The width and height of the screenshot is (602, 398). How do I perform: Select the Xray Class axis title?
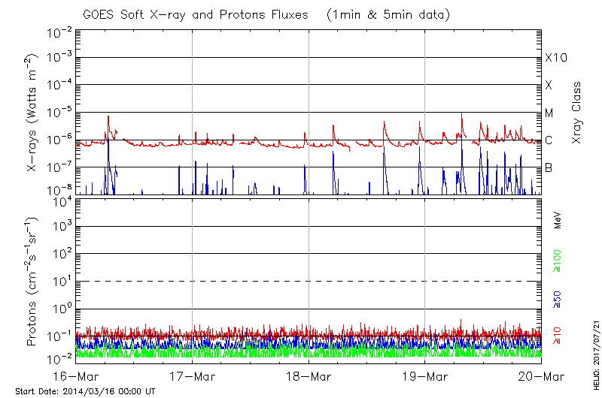(577, 111)
